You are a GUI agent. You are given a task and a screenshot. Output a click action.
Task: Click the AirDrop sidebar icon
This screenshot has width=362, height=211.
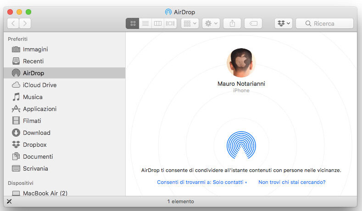[16, 73]
